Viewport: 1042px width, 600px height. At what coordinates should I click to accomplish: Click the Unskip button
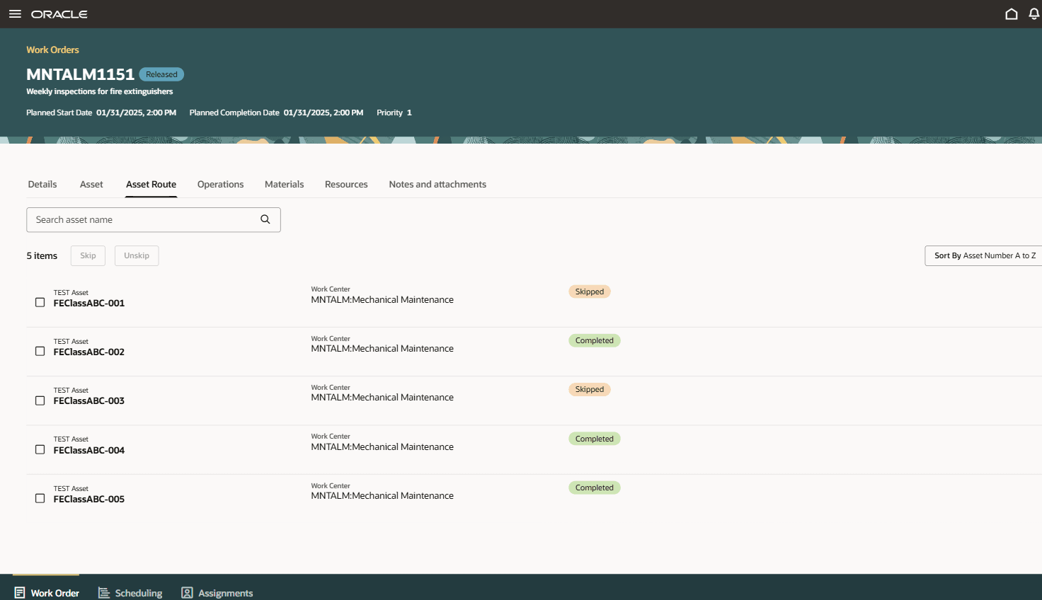[x=136, y=255]
